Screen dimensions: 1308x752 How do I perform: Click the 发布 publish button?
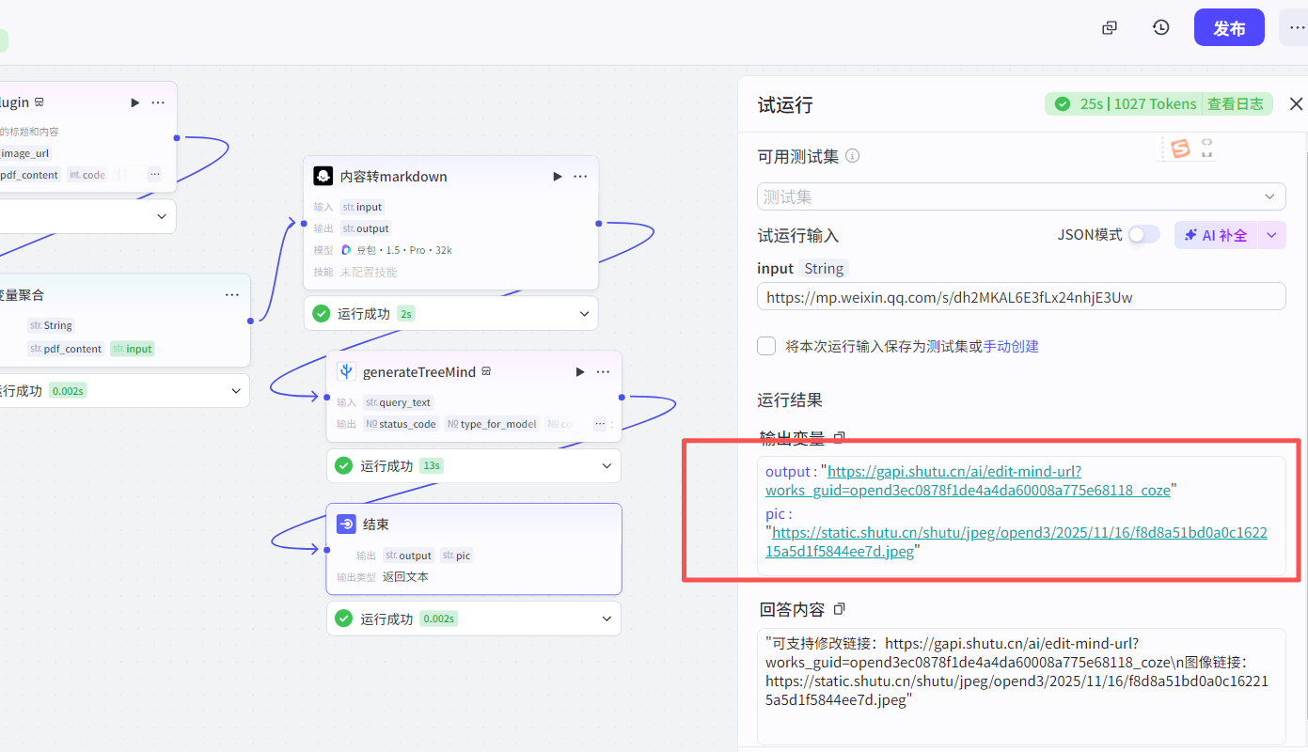click(1229, 28)
